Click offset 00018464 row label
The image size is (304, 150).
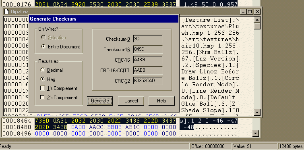(x=17, y=121)
